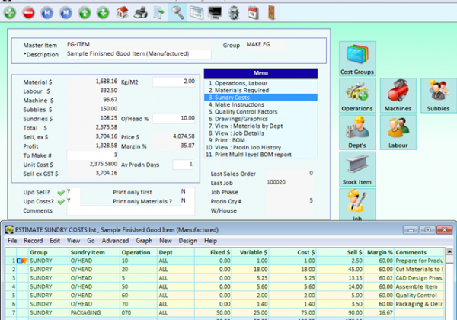The height and width of the screenshot is (320, 457).
Task: Open the Edit menu
Action: (x=55, y=241)
